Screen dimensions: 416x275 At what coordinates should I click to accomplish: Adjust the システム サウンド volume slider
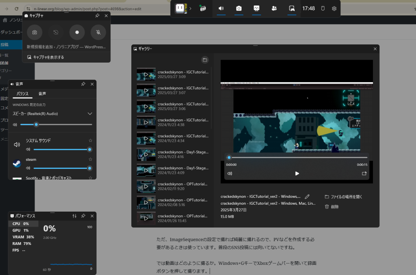[x=62, y=149]
